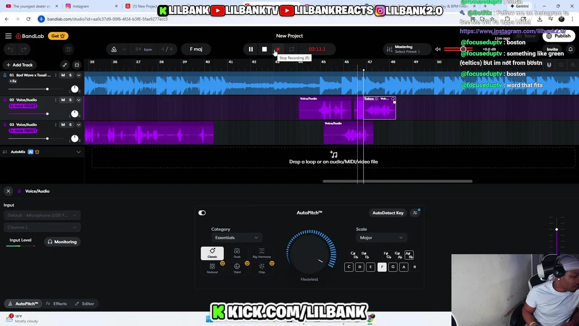Select the Natural AutoPitch effect
The width and height of the screenshot is (579, 326).
[x=212, y=268]
